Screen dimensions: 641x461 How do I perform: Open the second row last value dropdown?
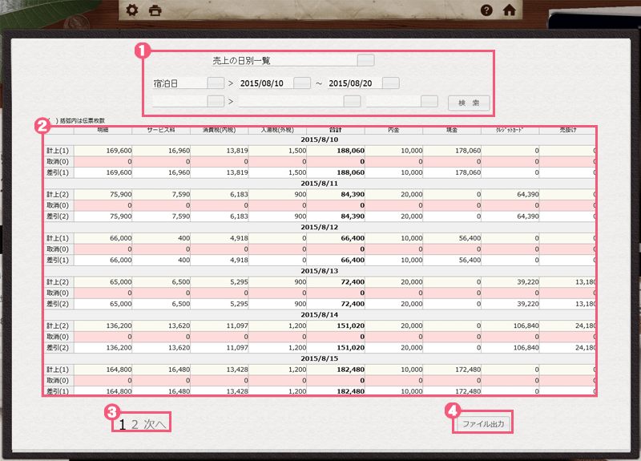(429, 101)
